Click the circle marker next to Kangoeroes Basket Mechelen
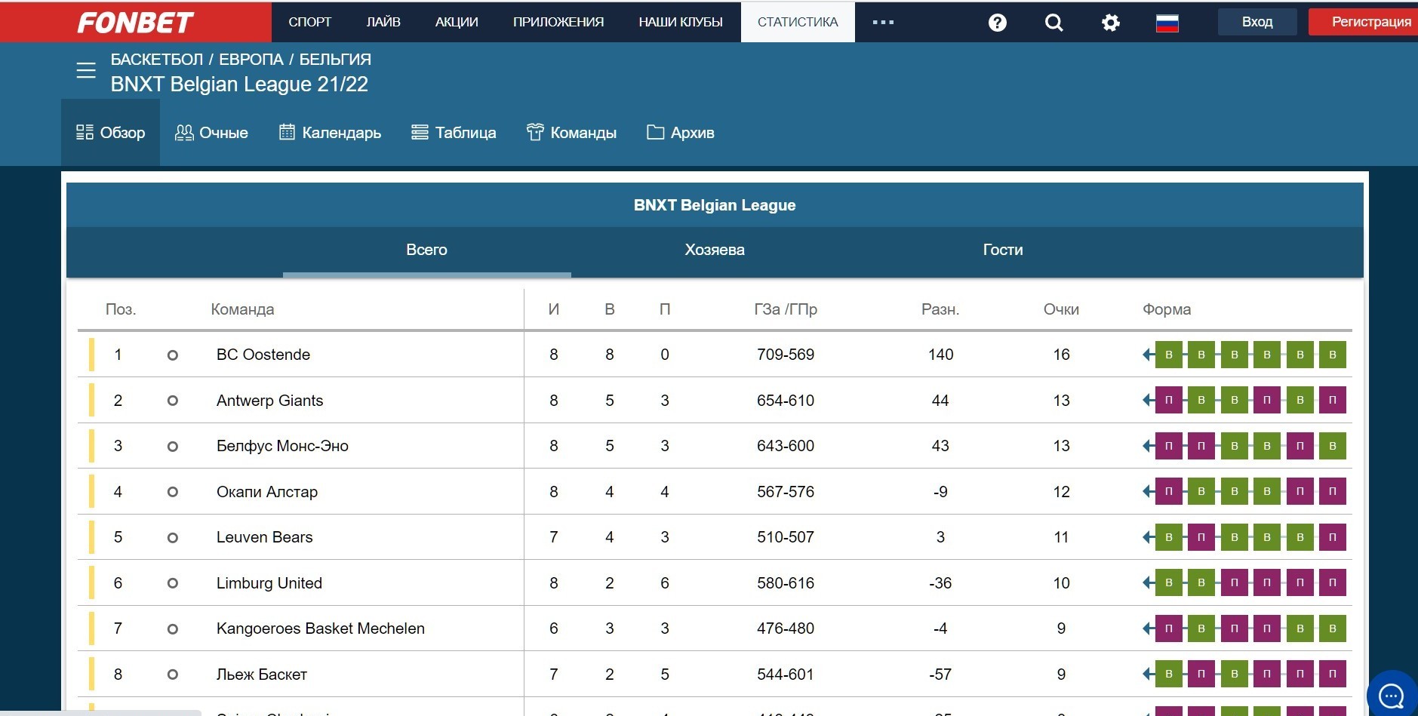This screenshot has height=716, width=1418. [x=173, y=629]
